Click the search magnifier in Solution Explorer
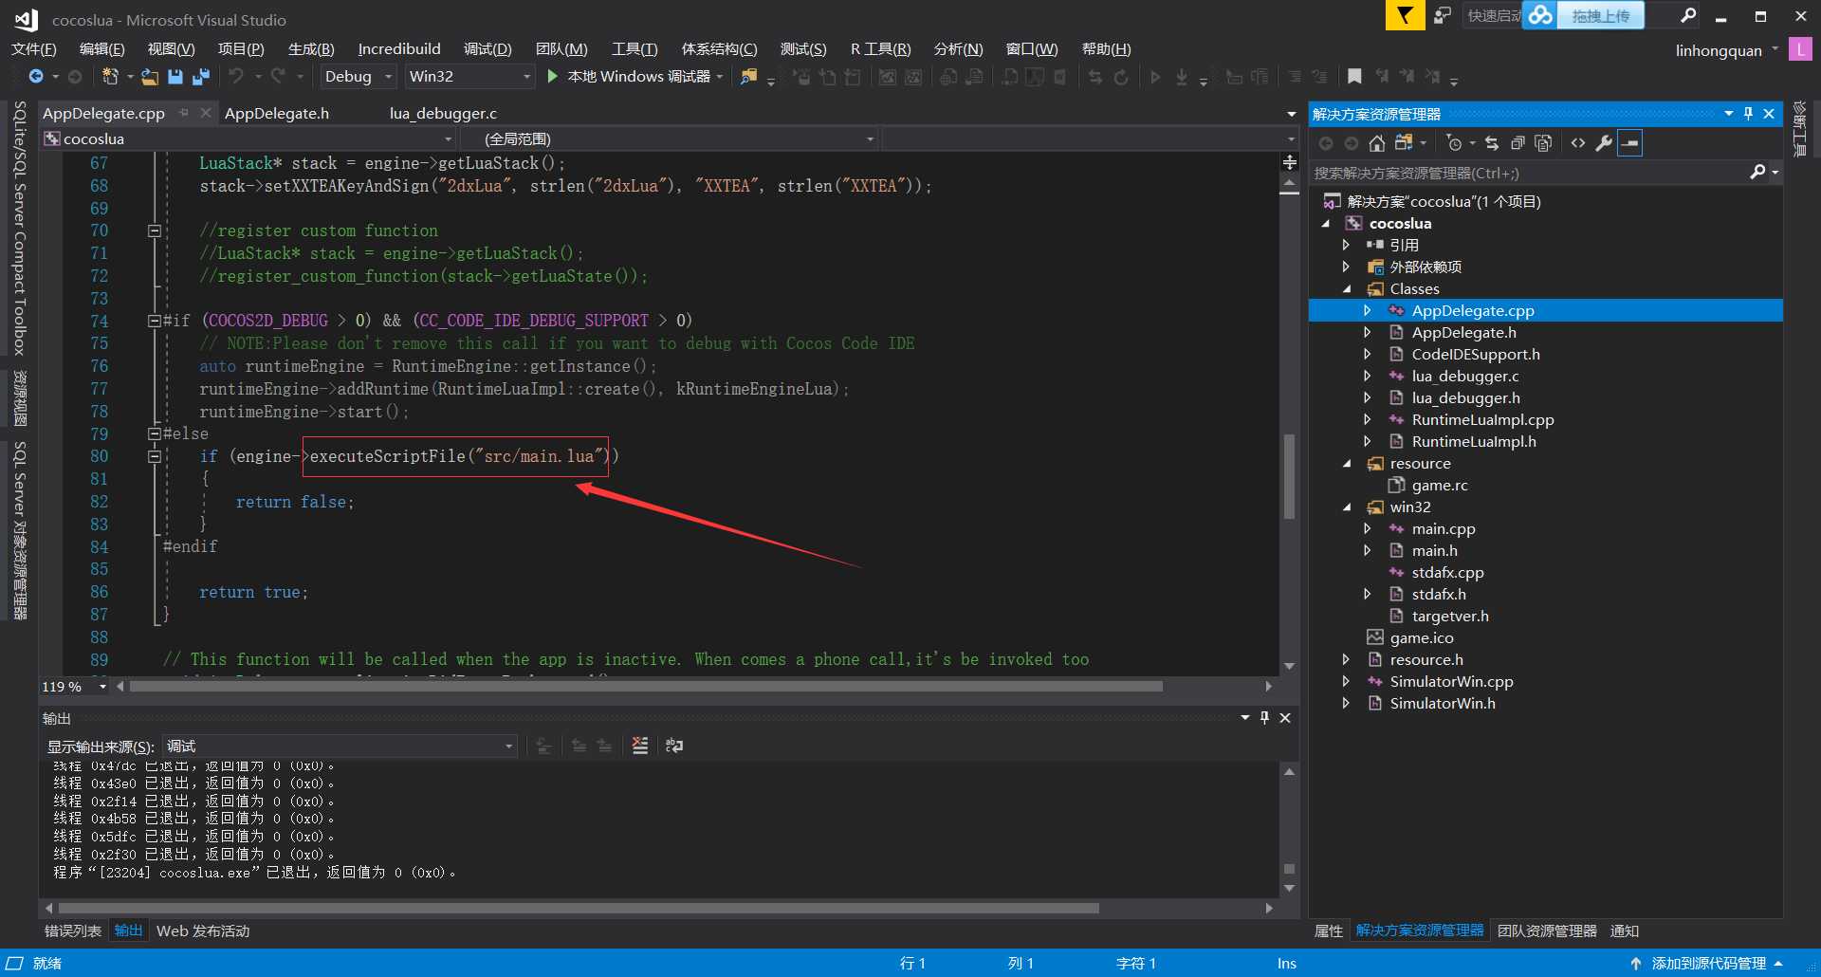1821x977 pixels. [1757, 172]
